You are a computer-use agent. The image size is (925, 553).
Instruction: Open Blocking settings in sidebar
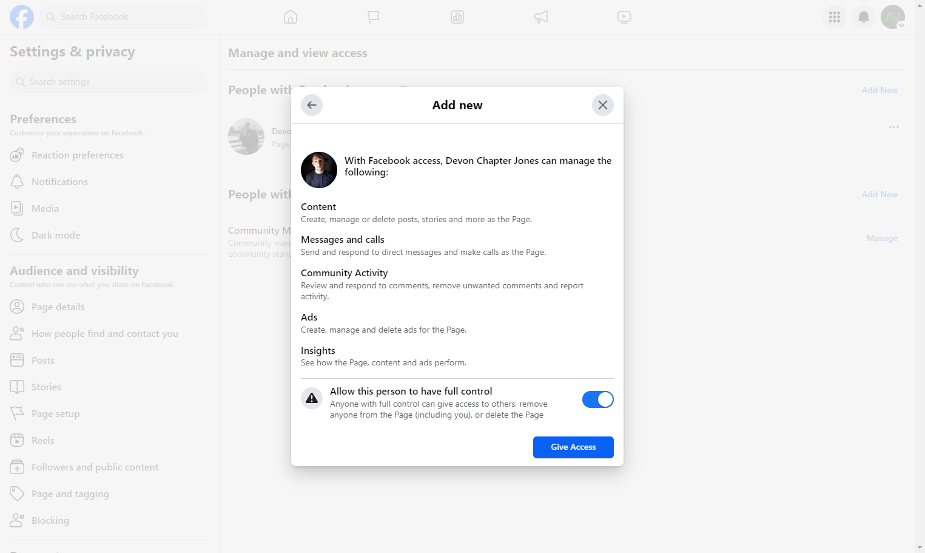click(x=109, y=521)
